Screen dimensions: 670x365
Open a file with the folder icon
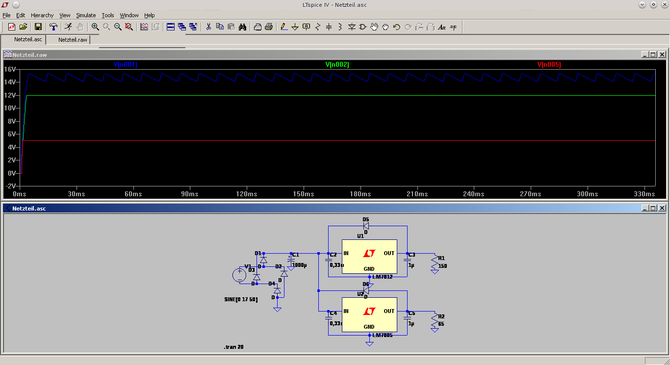pyautogui.click(x=23, y=27)
